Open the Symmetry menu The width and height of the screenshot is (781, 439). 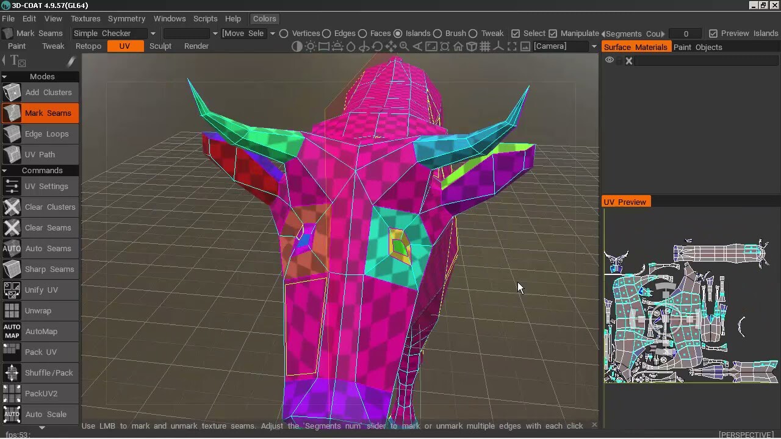click(x=126, y=18)
